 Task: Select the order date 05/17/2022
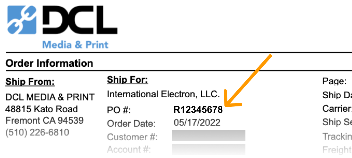tap(197, 123)
